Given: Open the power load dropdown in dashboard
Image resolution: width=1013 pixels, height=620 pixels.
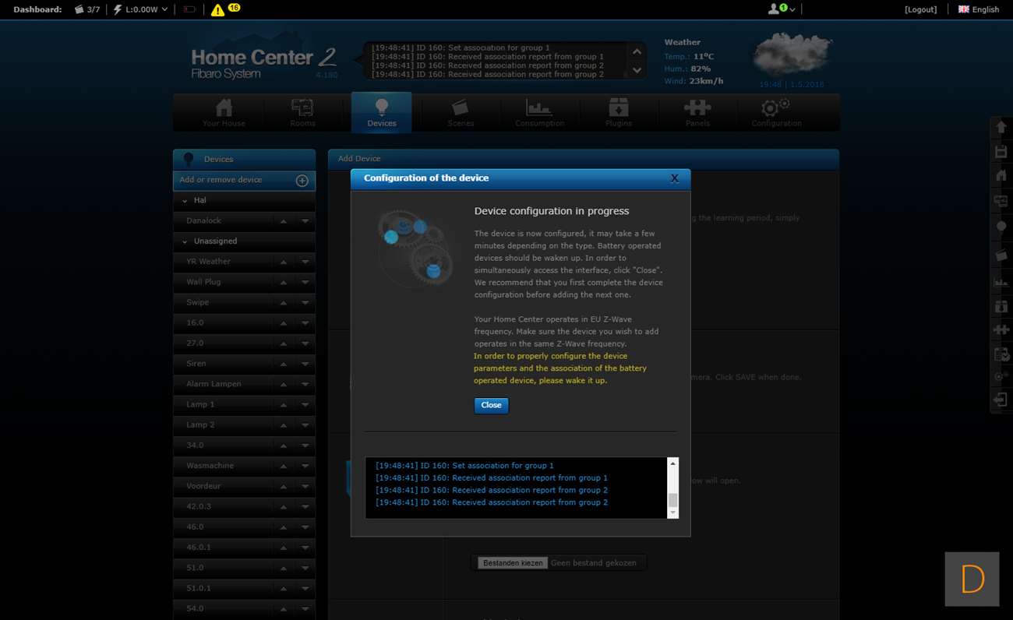Looking at the screenshot, I should 164,9.
